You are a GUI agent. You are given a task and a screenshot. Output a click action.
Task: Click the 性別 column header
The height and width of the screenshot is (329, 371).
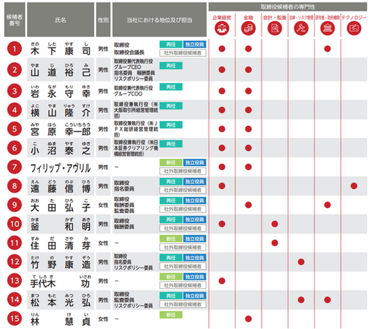103,19
